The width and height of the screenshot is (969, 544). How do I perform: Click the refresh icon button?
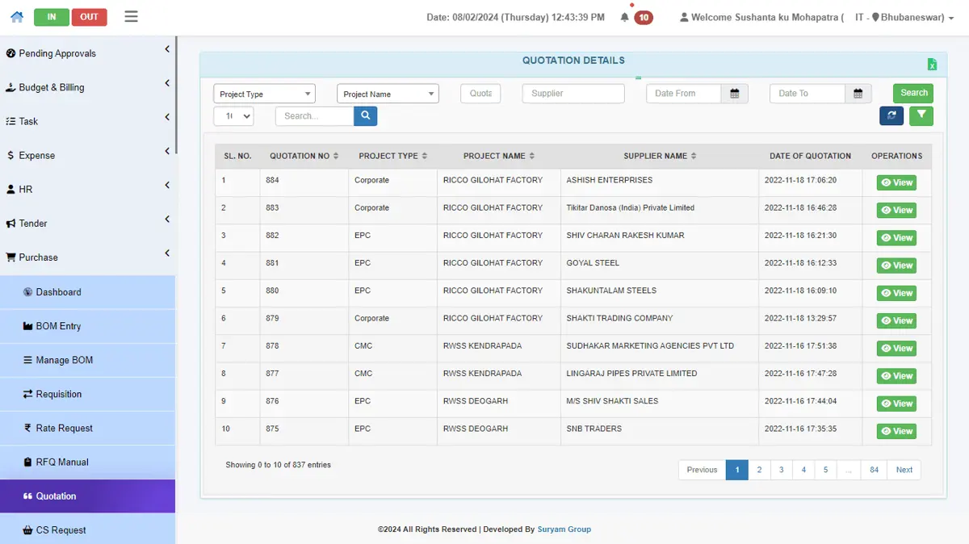click(x=891, y=116)
